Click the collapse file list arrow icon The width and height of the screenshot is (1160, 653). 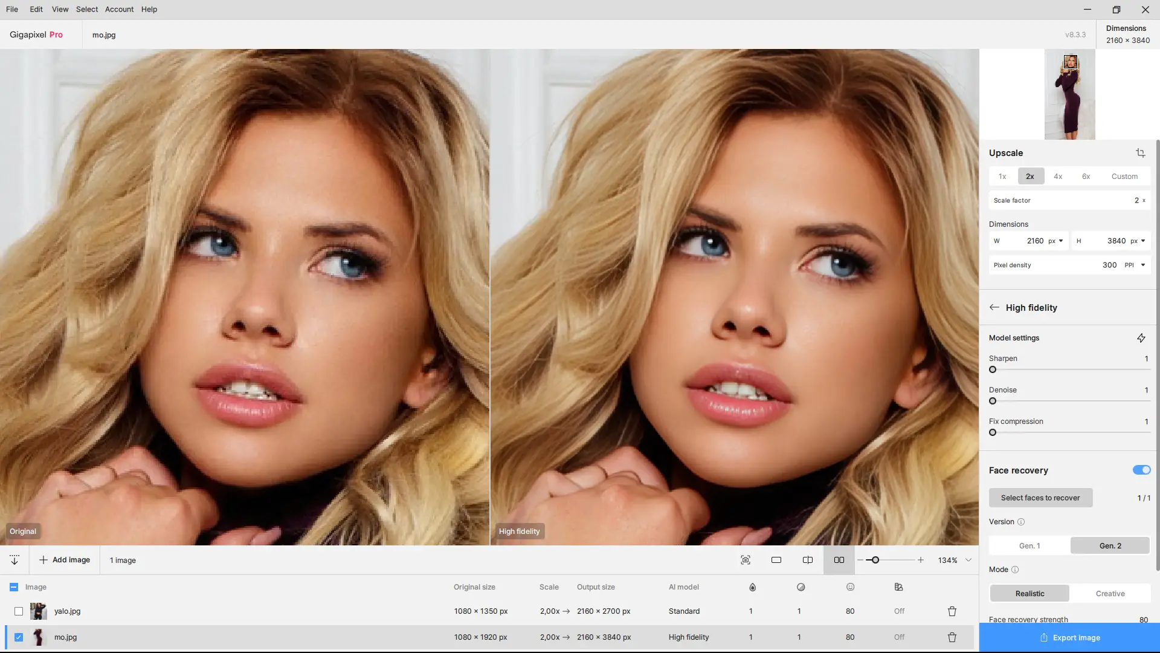point(14,560)
